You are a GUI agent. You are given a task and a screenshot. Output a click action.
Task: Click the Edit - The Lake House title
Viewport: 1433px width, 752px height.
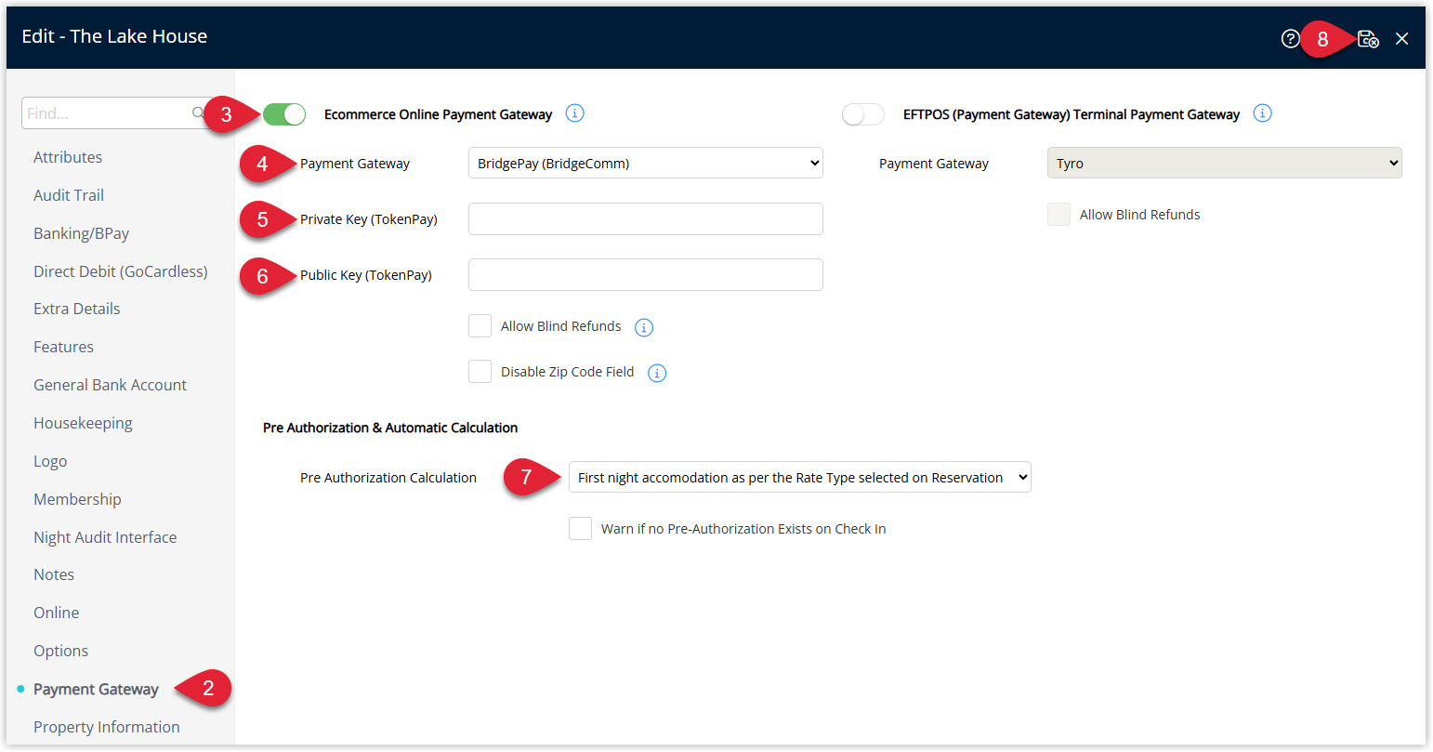(114, 36)
